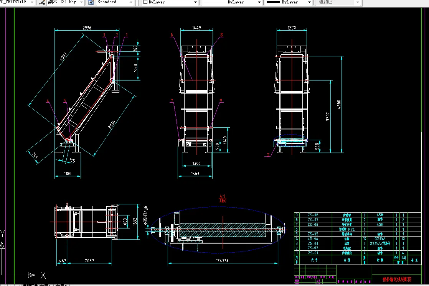Select the ZS-02 cell in parts list
The width and height of the screenshot is (429, 286).
coord(313,248)
